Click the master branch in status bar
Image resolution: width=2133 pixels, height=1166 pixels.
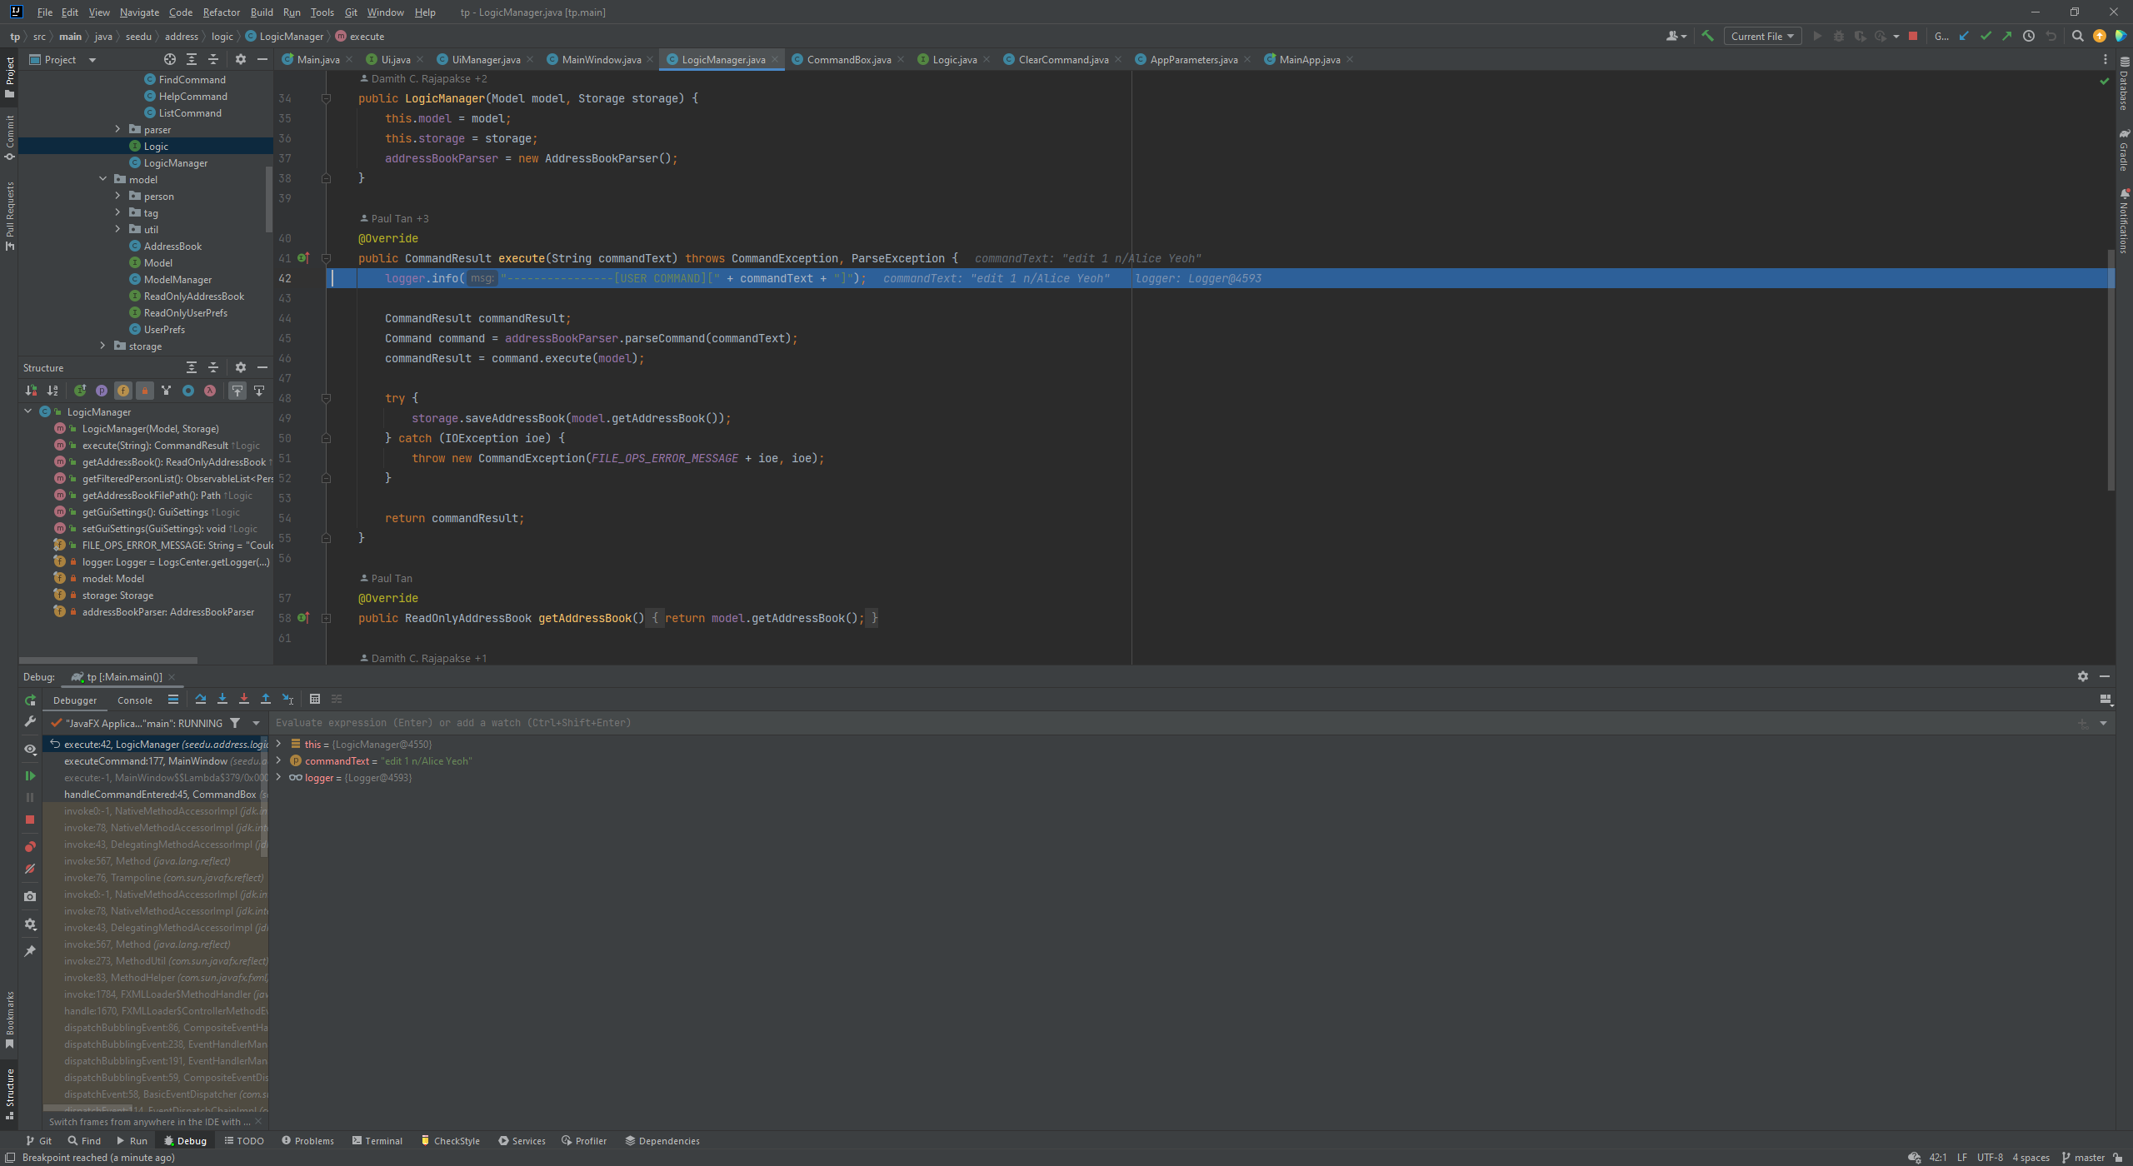click(2086, 1157)
